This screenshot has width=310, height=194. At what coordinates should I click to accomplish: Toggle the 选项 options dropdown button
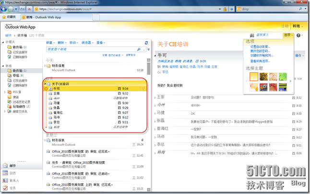tap(288, 35)
